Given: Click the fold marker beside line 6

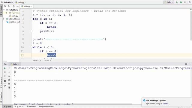Looking at the screenshot, I should pyautogui.click(x=31, y=31).
